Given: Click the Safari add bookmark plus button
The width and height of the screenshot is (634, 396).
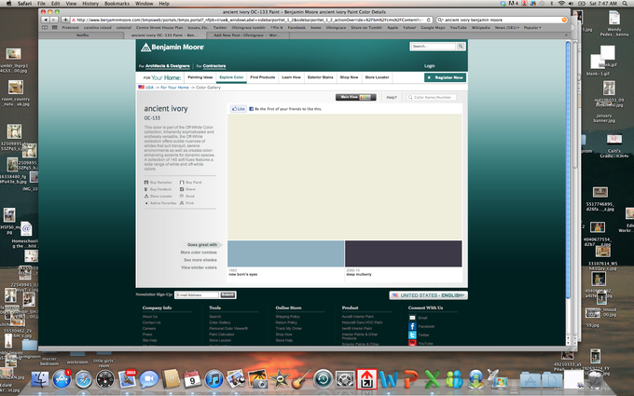Looking at the screenshot, I should pyautogui.click(x=65, y=20).
